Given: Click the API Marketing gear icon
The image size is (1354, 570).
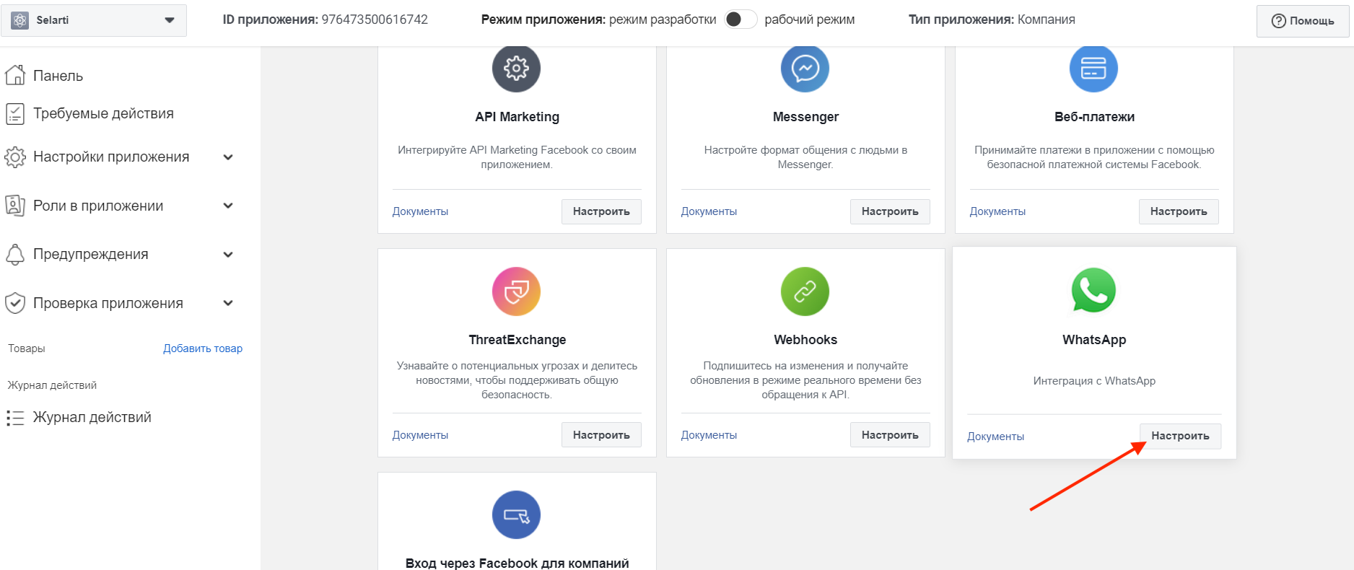Looking at the screenshot, I should click(x=516, y=69).
